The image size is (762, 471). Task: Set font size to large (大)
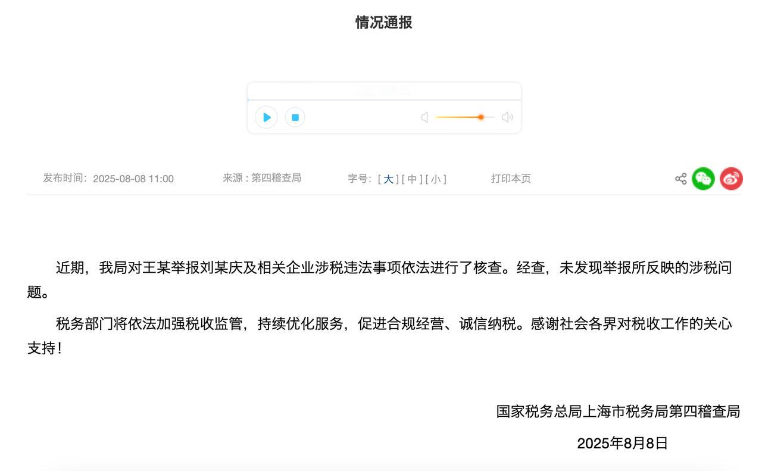[388, 179]
